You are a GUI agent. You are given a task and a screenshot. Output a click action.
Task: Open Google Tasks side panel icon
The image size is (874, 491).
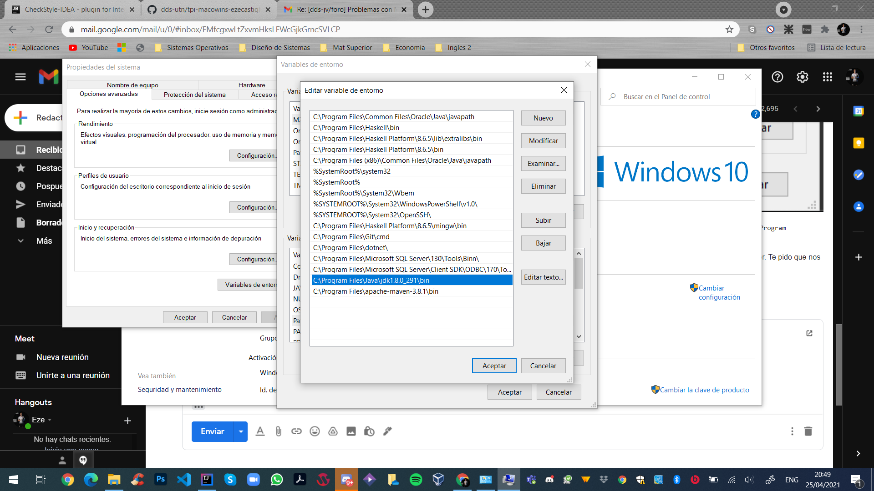859,175
